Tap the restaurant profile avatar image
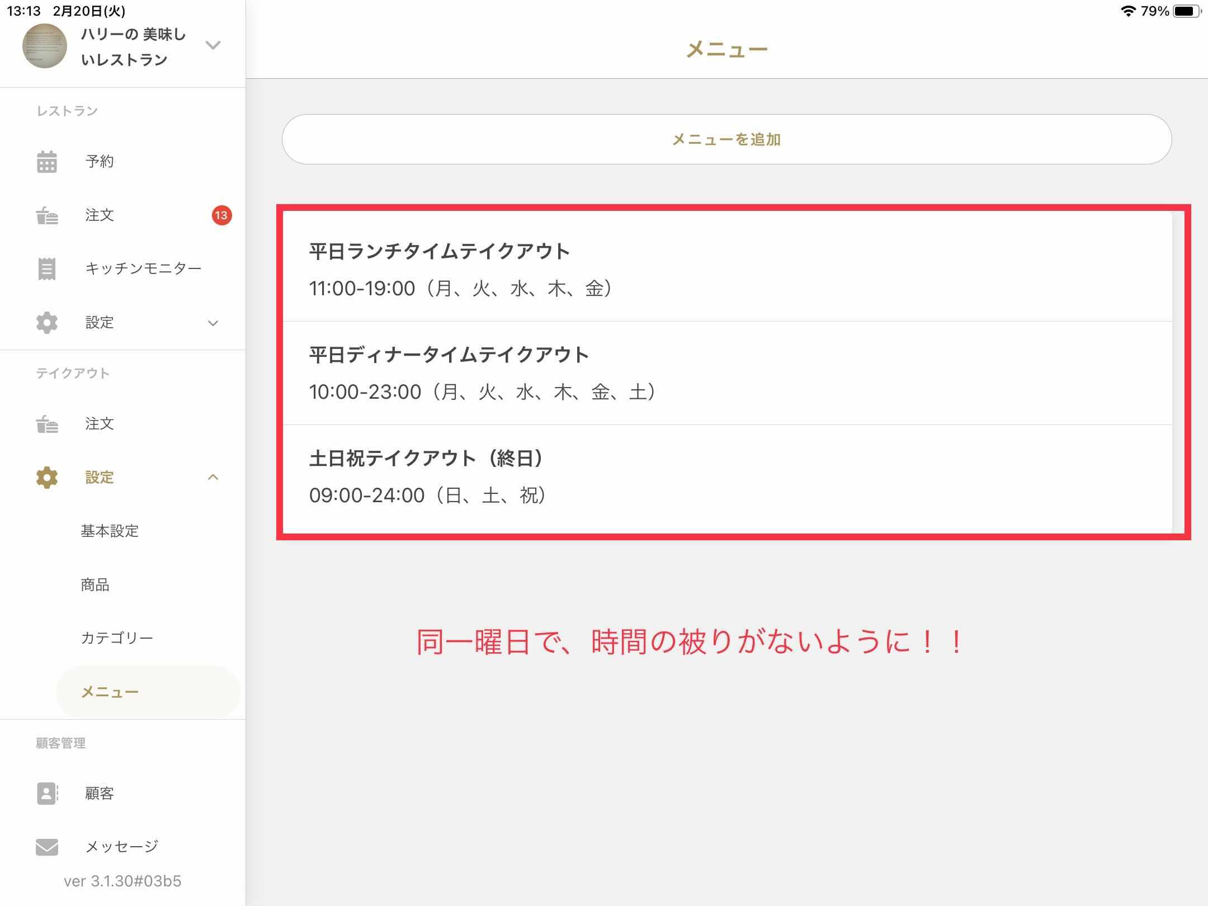The height and width of the screenshot is (906, 1208). pyautogui.click(x=45, y=46)
